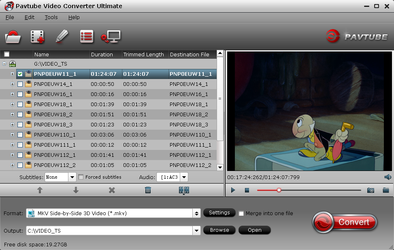
Task: Click the Add video file icon
Action: [x=37, y=37]
